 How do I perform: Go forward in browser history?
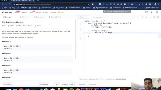[x=6, y=4]
